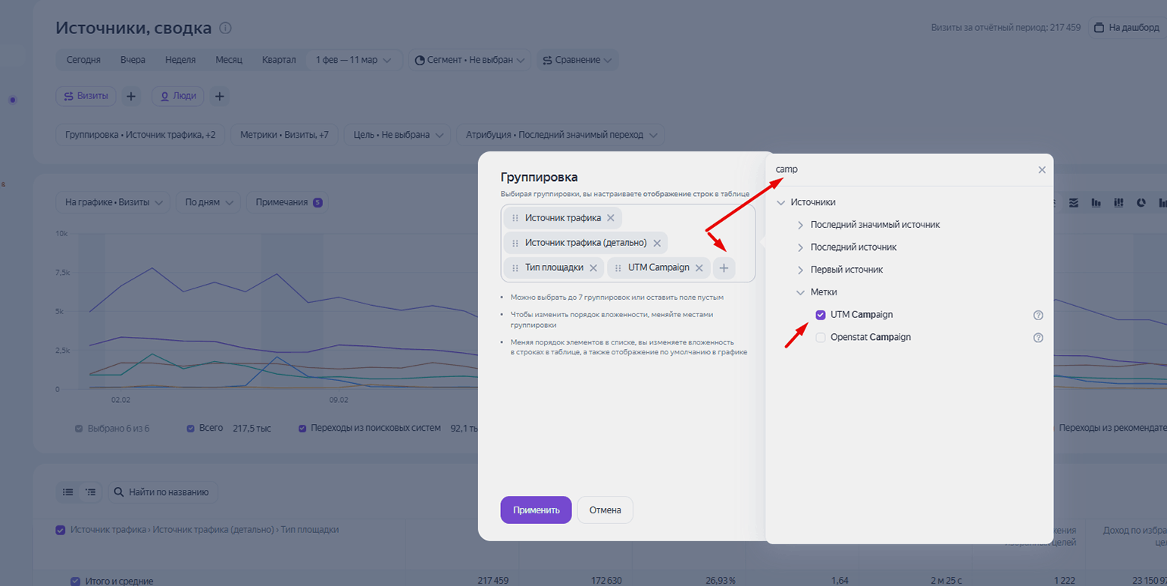Select the 'Неделя' period tab

180,60
